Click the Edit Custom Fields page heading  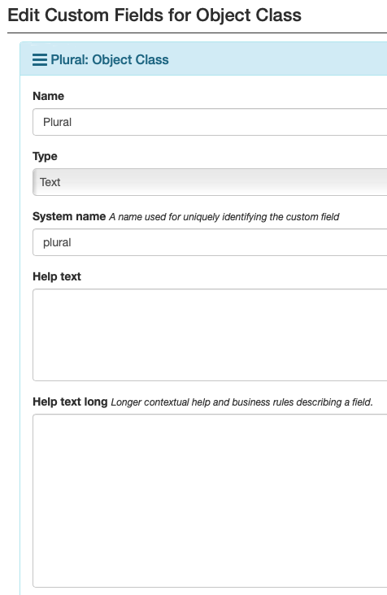(154, 15)
